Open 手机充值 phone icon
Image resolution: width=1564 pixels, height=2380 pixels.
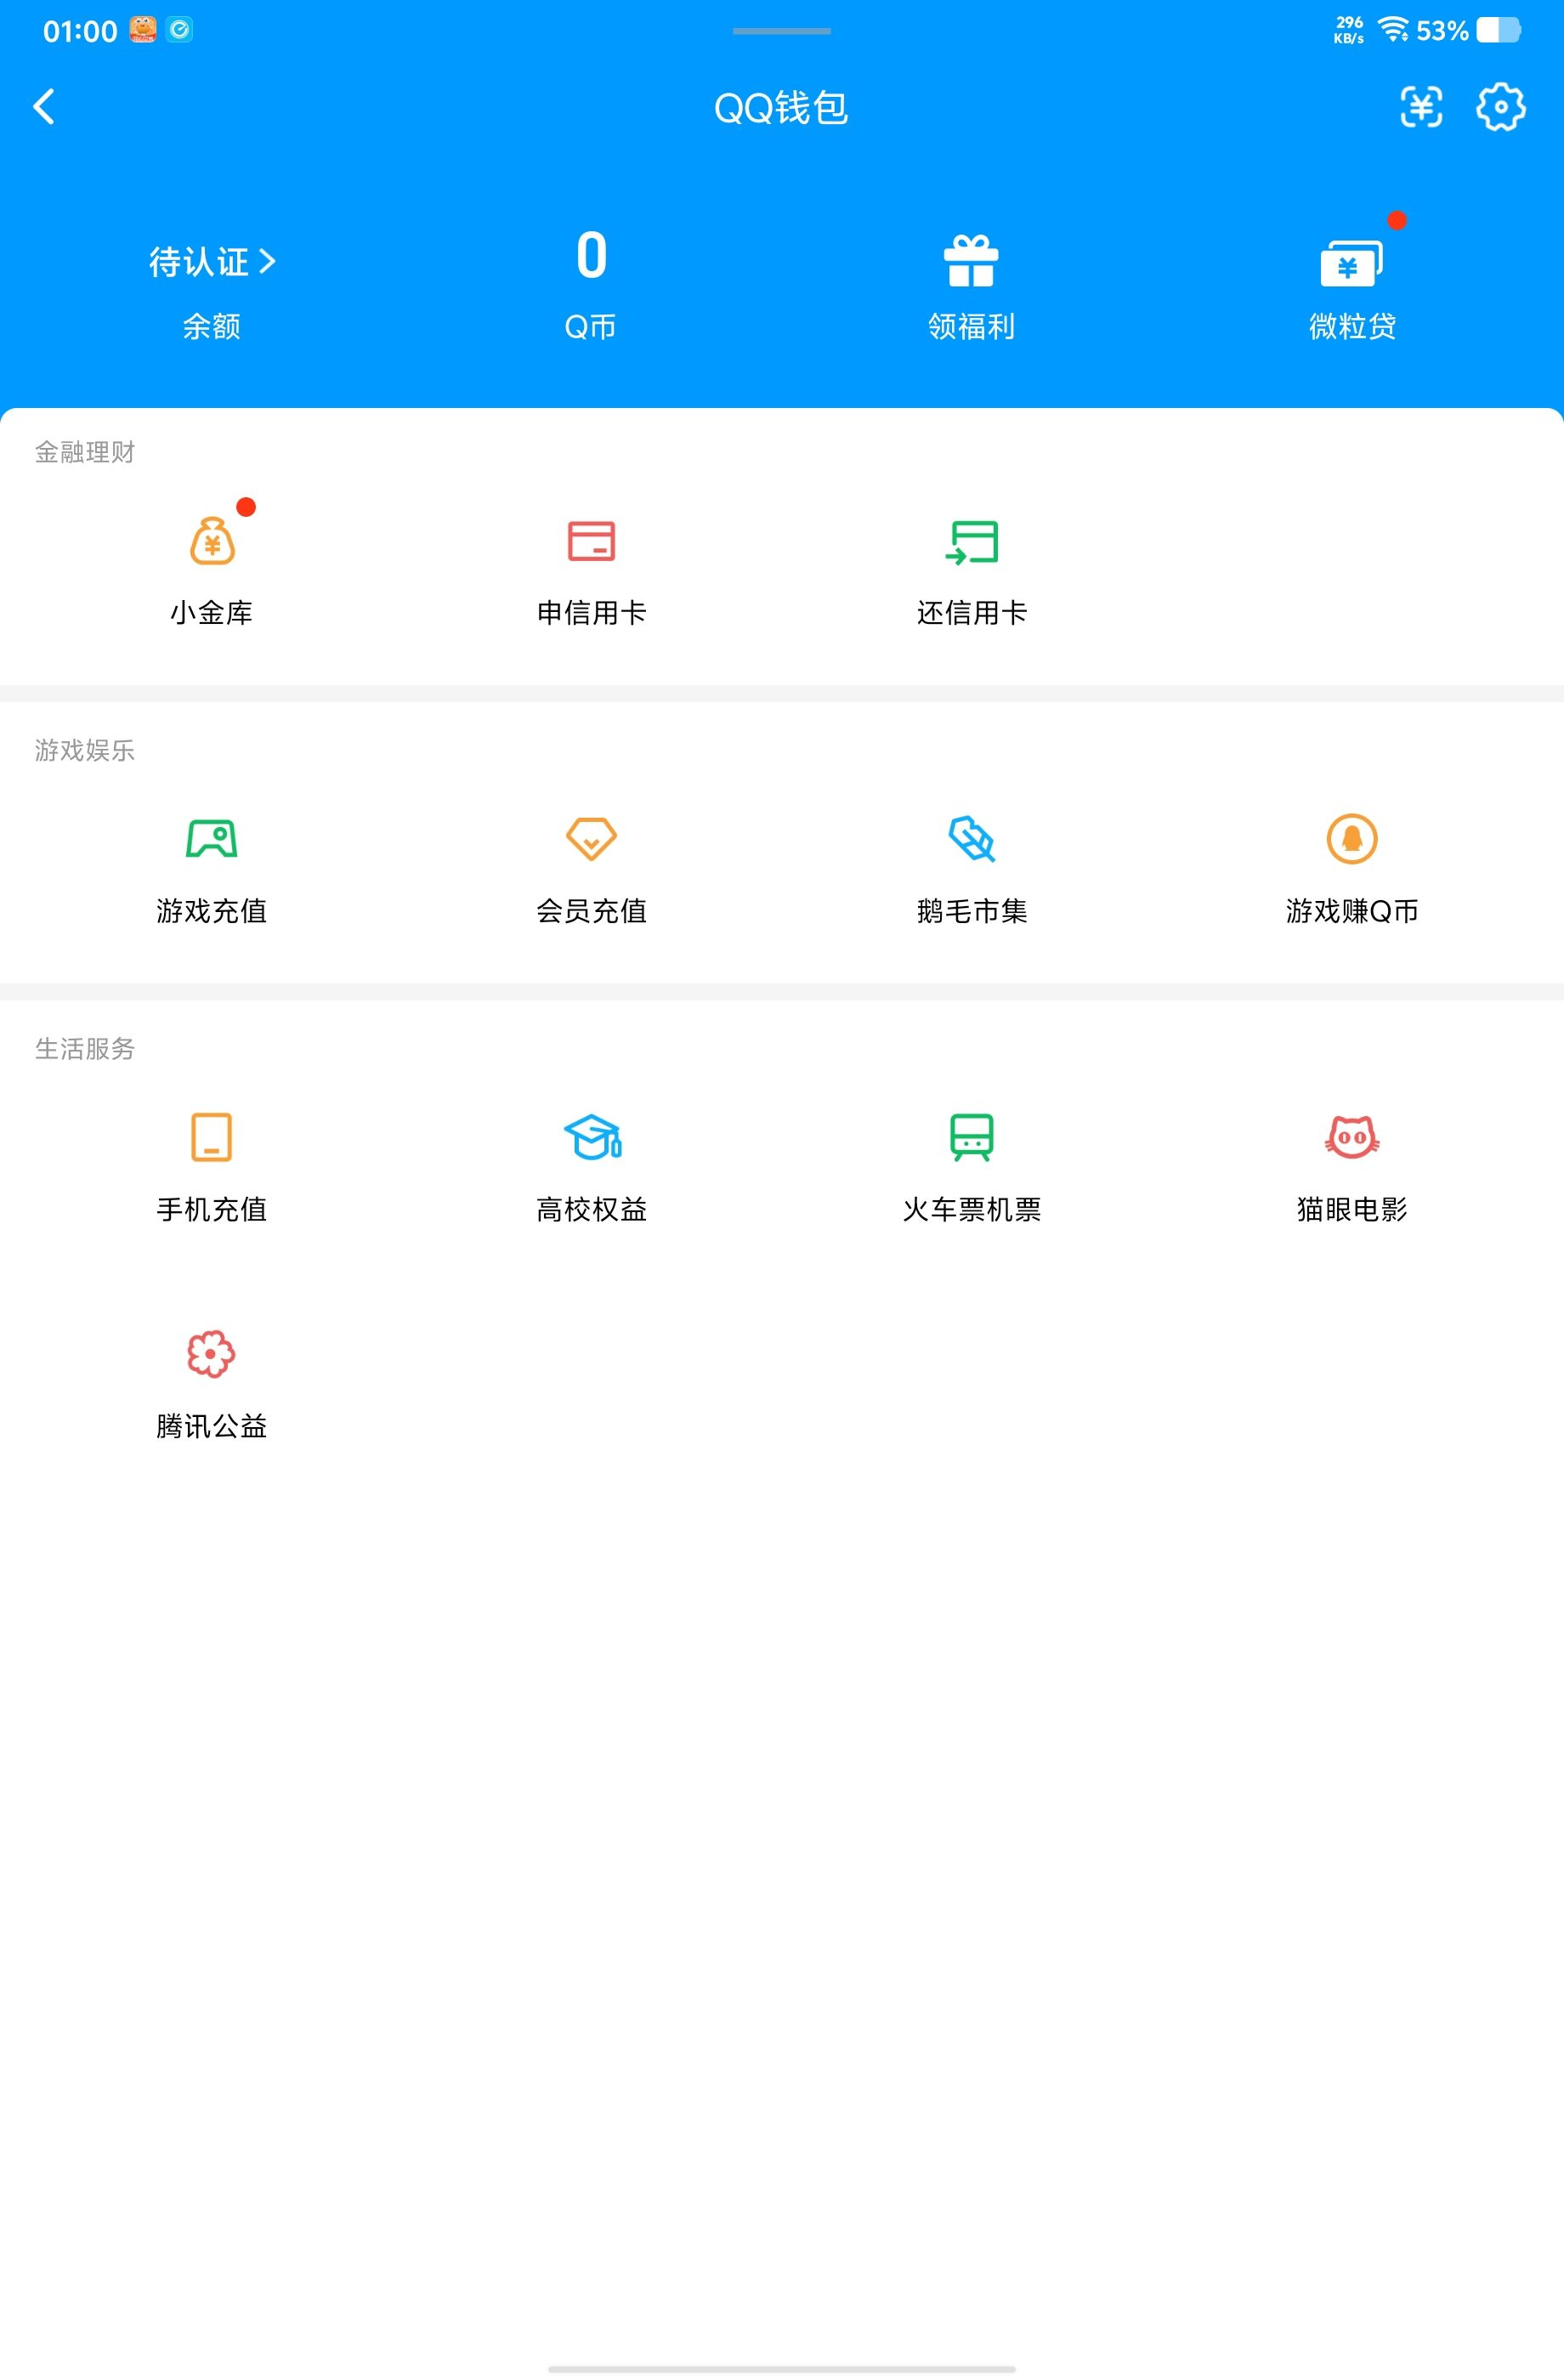coord(212,1137)
